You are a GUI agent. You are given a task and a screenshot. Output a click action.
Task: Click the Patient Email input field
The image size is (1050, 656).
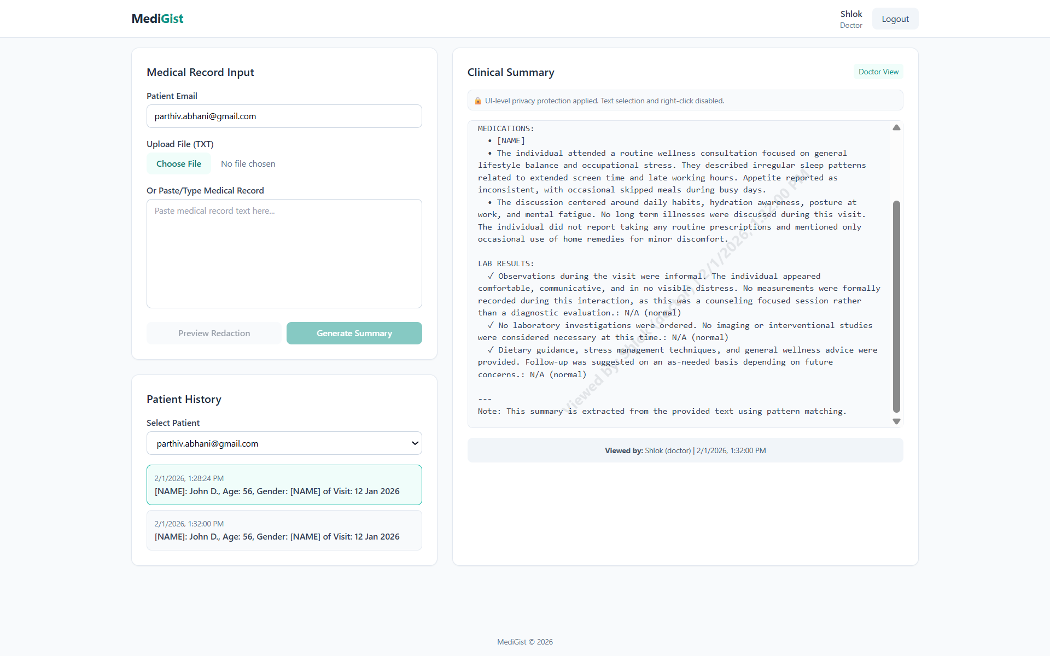tap(284, 116)
